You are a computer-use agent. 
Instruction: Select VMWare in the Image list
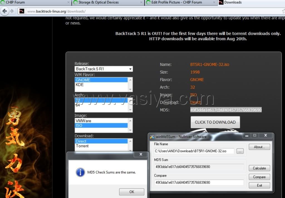101,121
